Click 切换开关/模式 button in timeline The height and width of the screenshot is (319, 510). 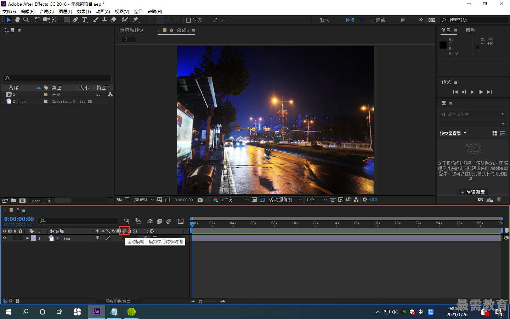(x=118, y=301)
